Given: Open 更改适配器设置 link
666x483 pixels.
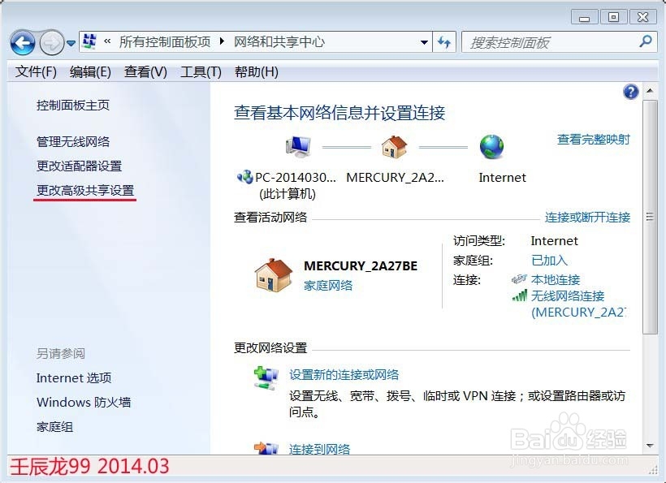Looking at the screenshot, I should click(x=79, y=166).
